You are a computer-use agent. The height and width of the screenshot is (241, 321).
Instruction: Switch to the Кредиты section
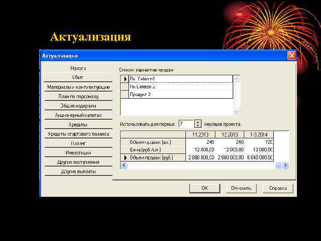(78, 125)
